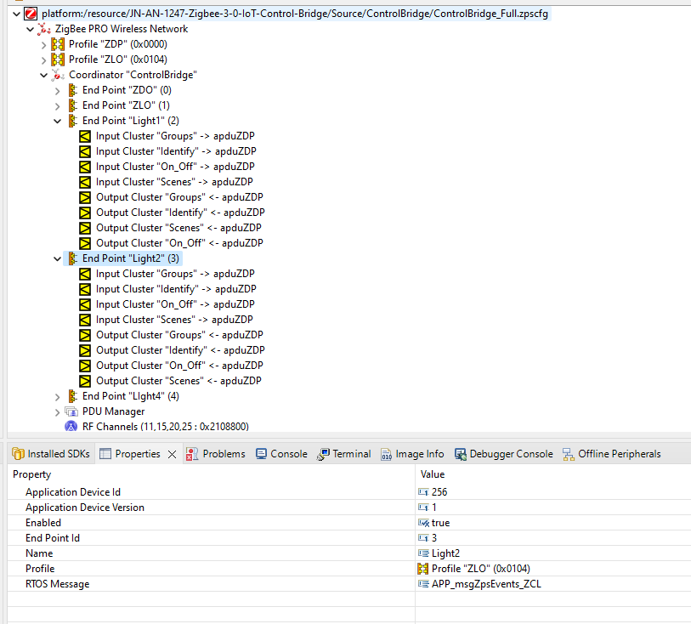Click Light1 Input Cluster "Groups" icon
This screenshot has width=691, height=624.
(85, 136)
